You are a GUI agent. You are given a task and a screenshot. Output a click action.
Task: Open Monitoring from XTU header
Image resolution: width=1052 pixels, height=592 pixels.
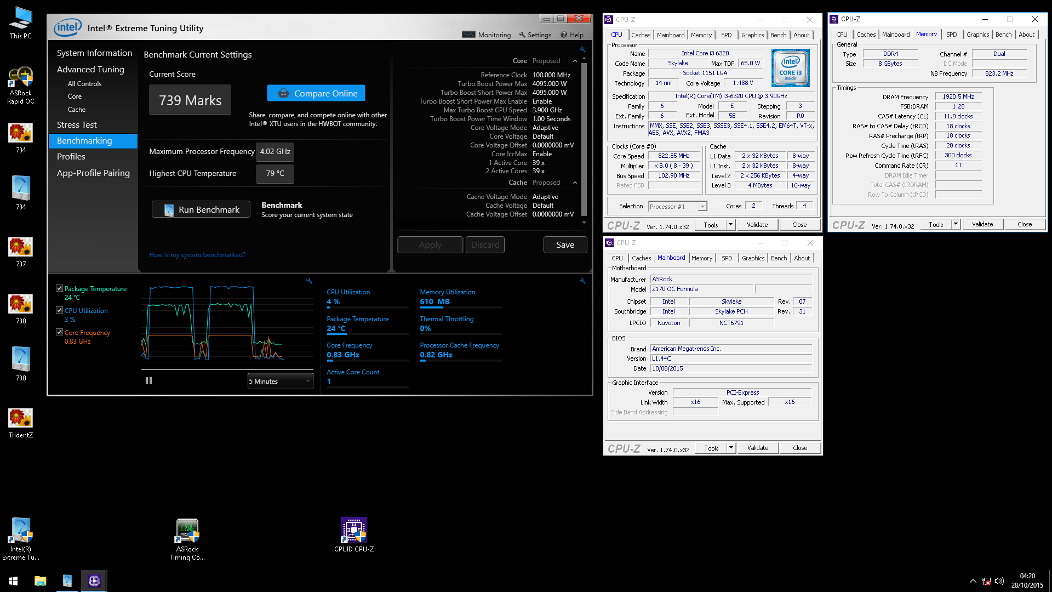tap(487, 35)
